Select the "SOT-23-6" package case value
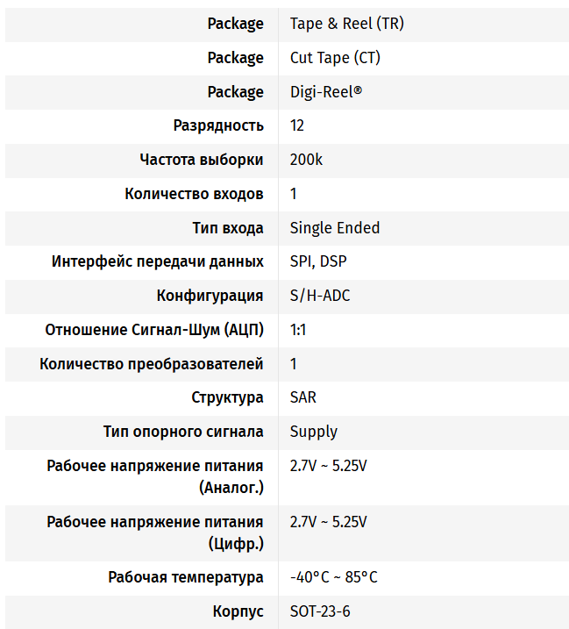569x629 pixels. pos(320,611)
